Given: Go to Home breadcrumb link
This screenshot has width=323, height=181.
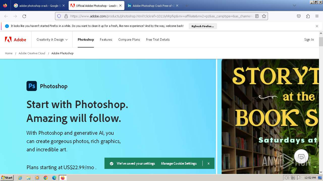Looking at the screenshot, I should 9,53.
